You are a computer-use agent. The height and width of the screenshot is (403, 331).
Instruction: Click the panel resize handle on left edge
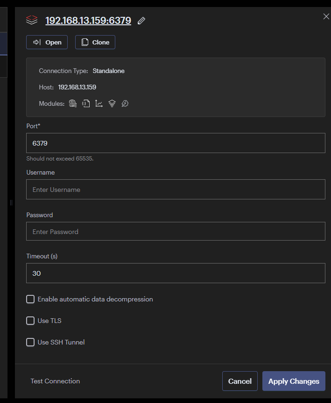click(x=11, y=203)
